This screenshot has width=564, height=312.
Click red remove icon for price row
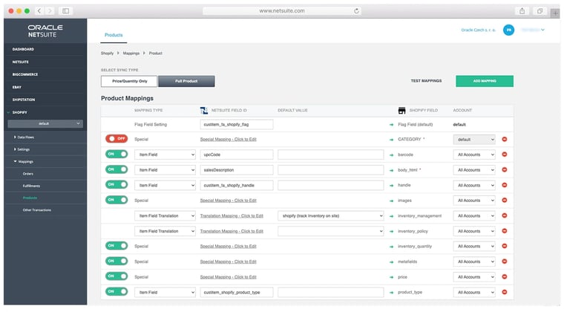(x=505, y=276)
